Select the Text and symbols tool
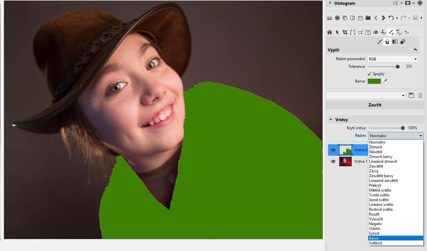427x251 pixels. click(x=399, y=32)
